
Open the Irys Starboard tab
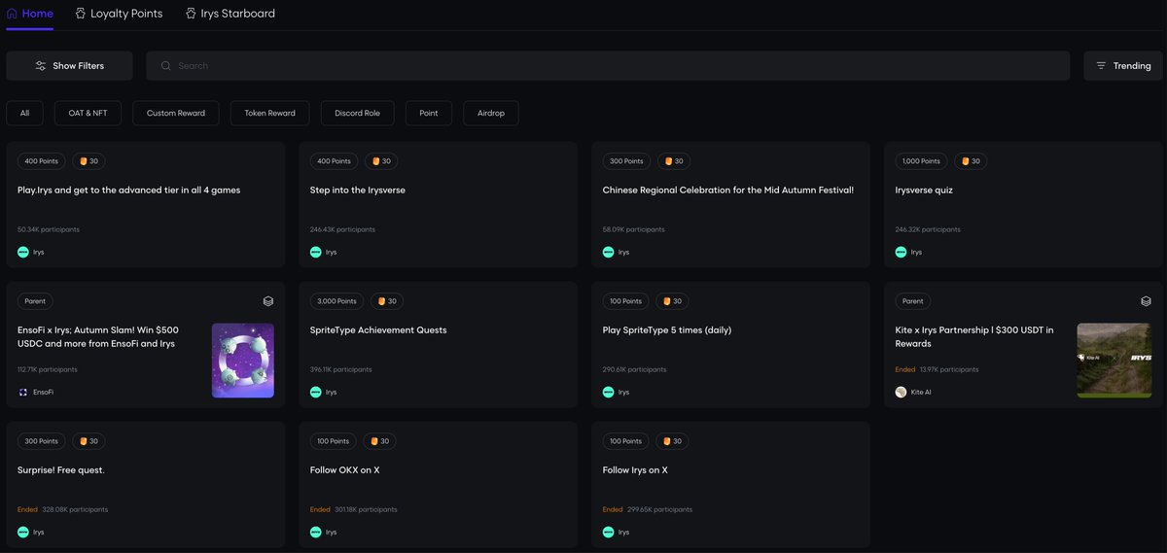tap(230, 14)
